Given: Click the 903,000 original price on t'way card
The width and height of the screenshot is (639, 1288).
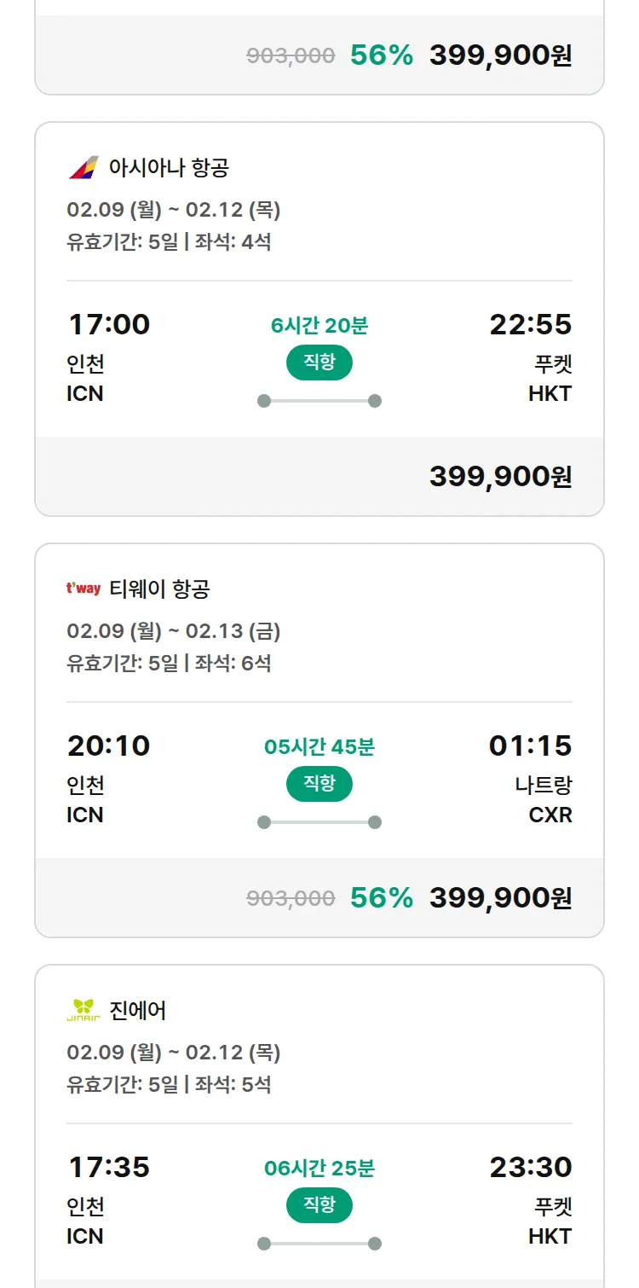Looking at the screenshot, I should pos(291,898).
